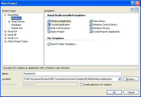Viewport: 141px width, 97px height.
Task: Expand the Visual C# node
Action: 5,32
